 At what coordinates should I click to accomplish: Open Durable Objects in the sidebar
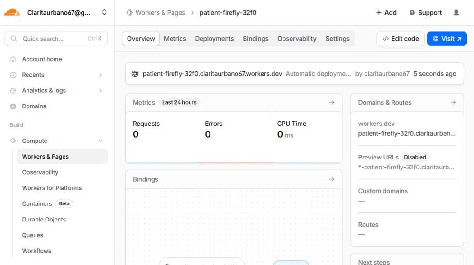pos(44,220)
